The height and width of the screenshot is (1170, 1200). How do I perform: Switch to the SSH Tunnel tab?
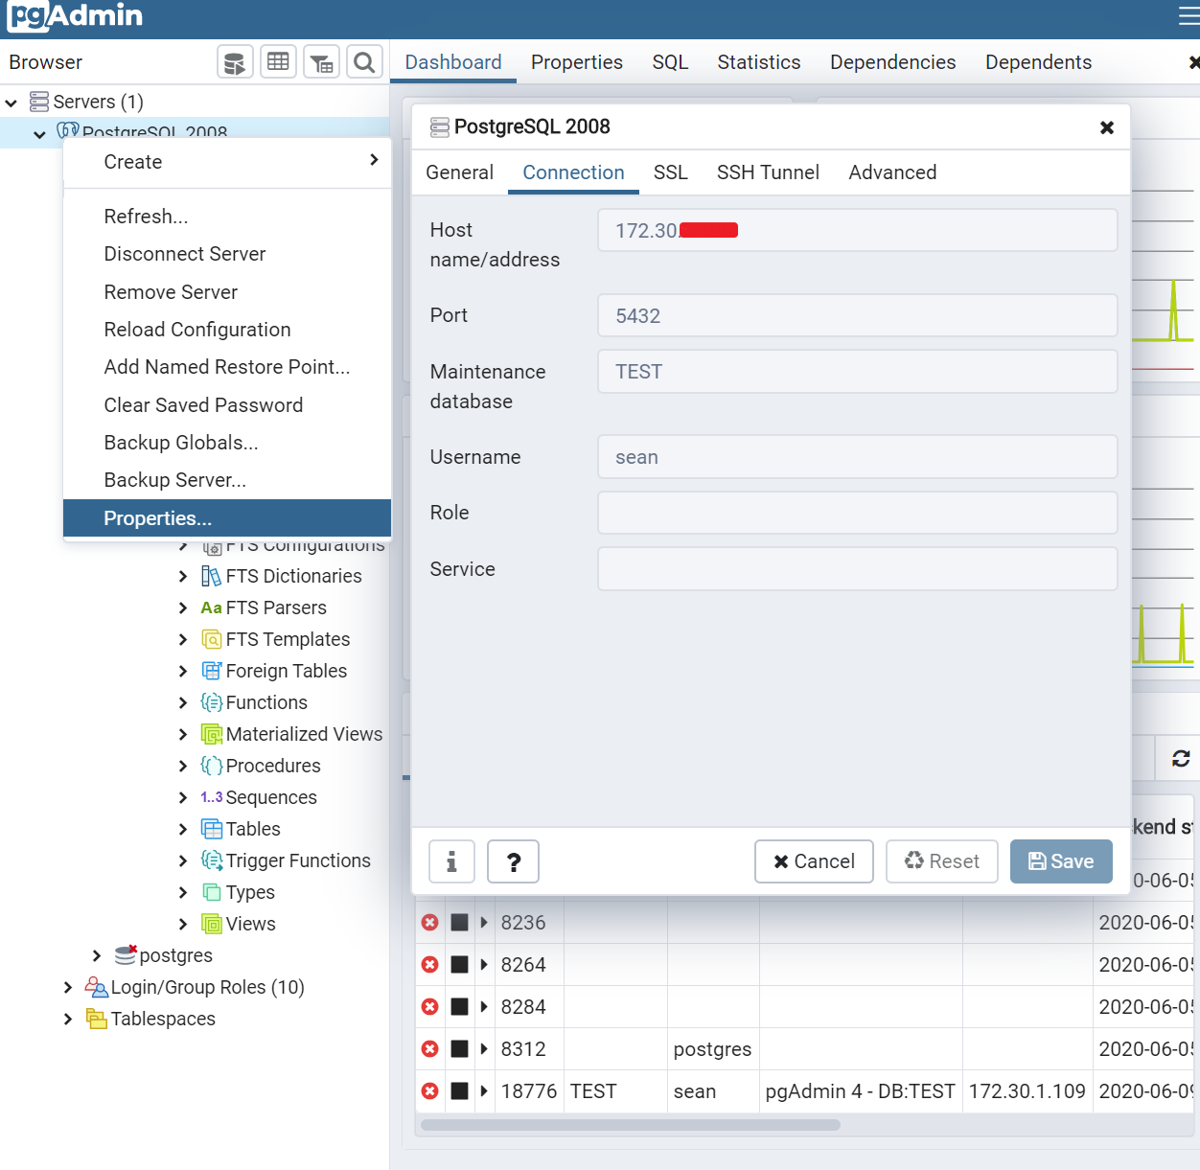768,172
